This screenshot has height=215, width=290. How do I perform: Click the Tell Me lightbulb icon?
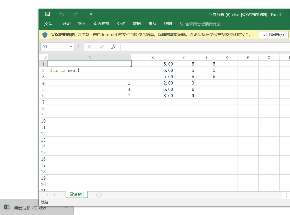coord(181,24)
